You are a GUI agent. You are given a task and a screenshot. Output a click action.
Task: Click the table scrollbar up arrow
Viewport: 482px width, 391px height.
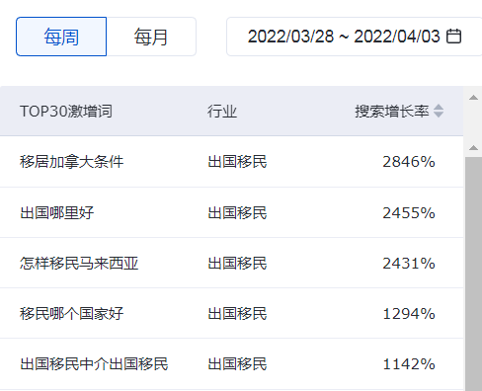(x=473, y=148)
